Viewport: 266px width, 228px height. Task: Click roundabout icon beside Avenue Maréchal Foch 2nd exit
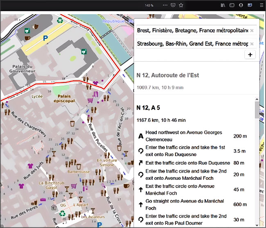pyautogui.click(x=141, y=174)
